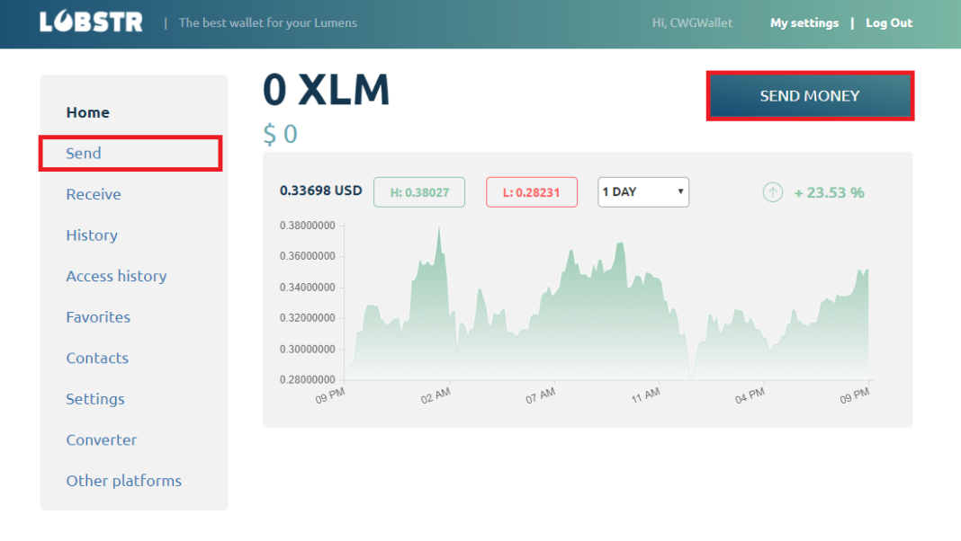Open Settings in the sidebar
961x541 pixels.
(x=95, y=399)
